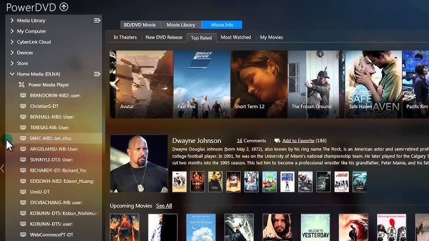Click the Dwayne Johnson portrait photo
The height and width of the screenshot is (241, 429).
139,164
